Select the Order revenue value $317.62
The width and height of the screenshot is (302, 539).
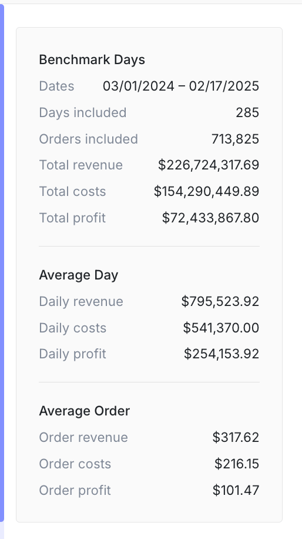click(x=236, y=438)
